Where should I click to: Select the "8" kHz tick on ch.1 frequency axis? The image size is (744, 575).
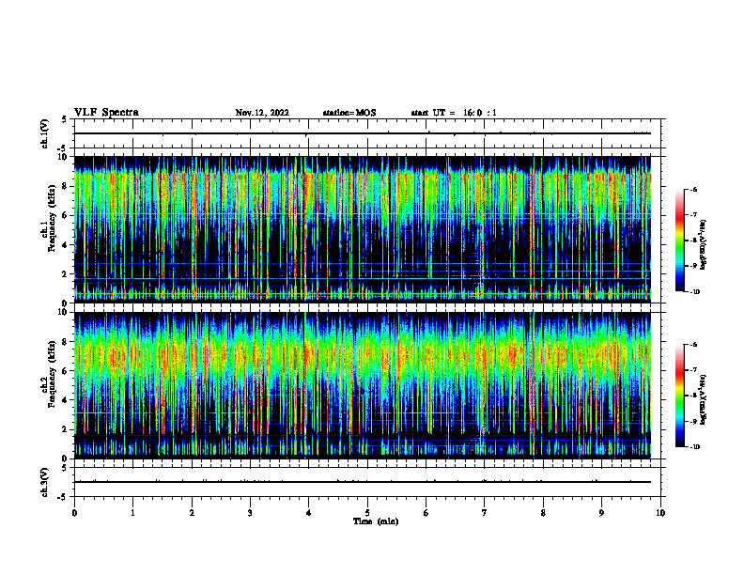tap(66, 186)
